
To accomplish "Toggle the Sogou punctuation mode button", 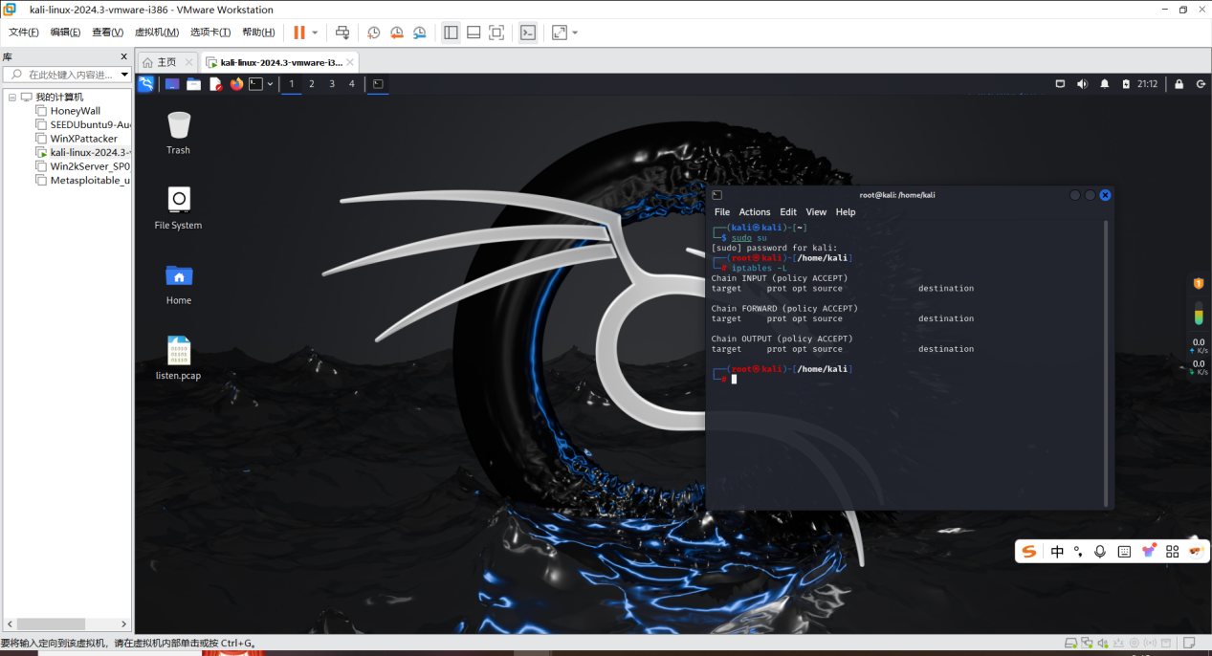I will [x=1078, y=552].
